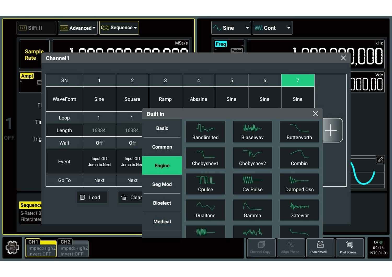Select sequence column 7 header

click(298, 80)
